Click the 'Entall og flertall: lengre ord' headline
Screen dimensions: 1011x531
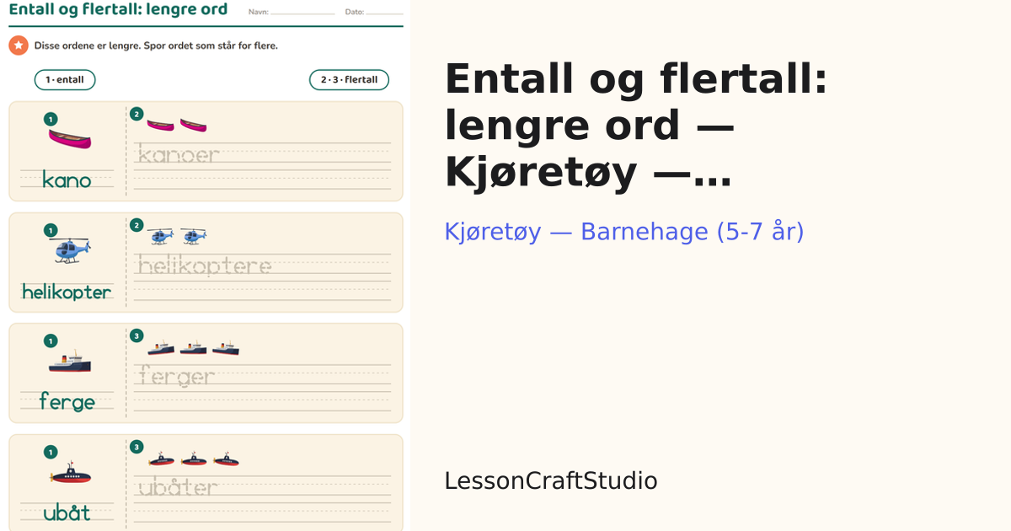click(x=118, y=10)
